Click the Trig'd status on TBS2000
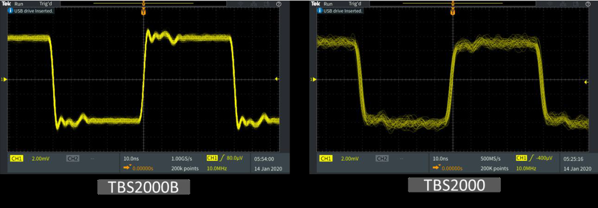Viewport: 598px width, 208px height. click(x=356, y=3)
